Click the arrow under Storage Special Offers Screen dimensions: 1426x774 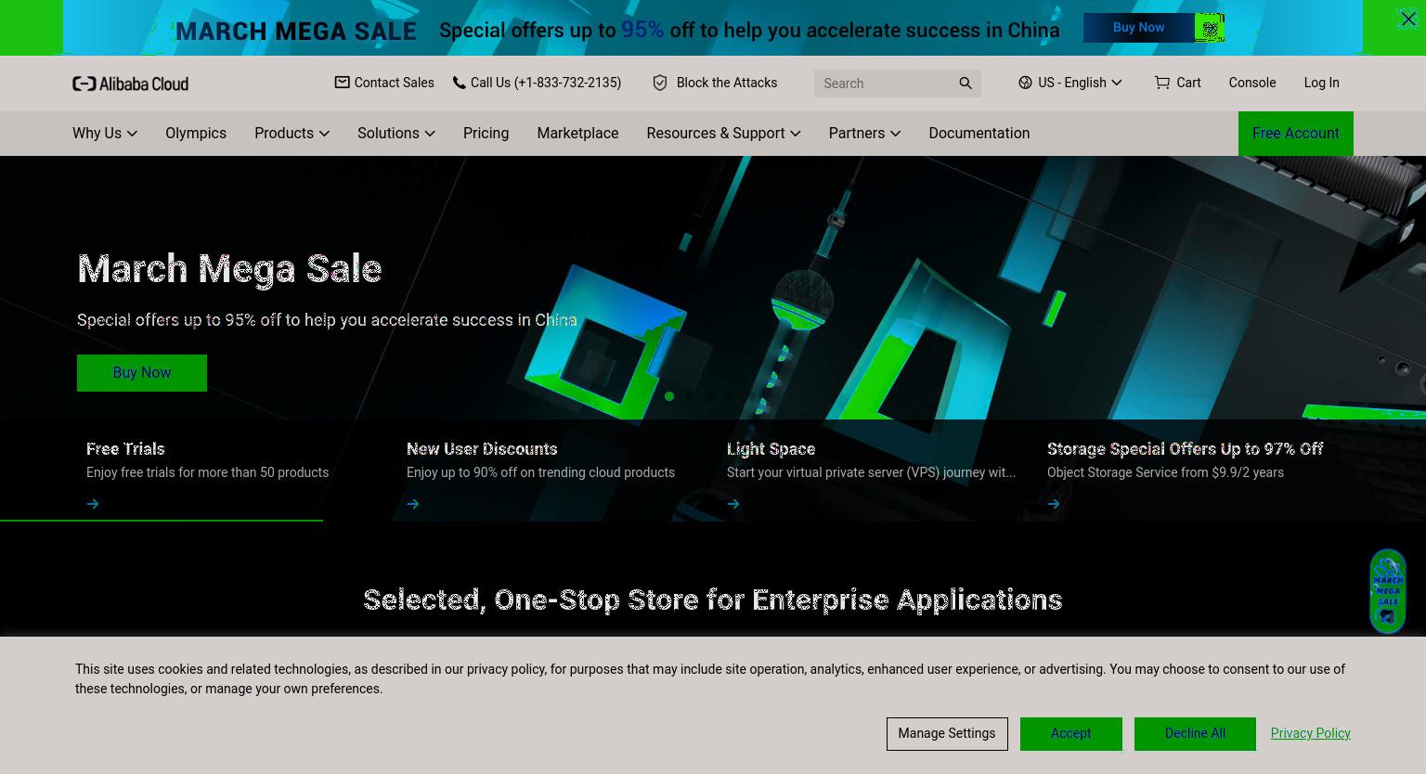pos(1054,504)
